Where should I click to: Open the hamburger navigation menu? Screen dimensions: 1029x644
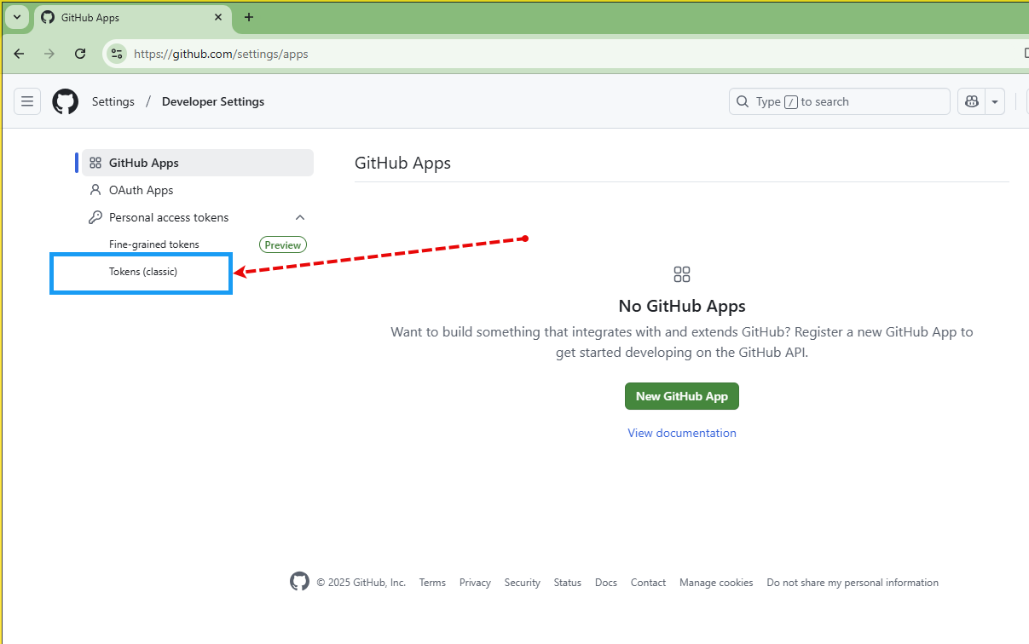pos(27,101)
